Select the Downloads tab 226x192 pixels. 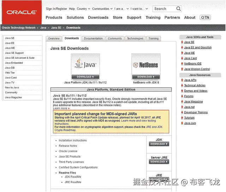[x=72, y=38]
